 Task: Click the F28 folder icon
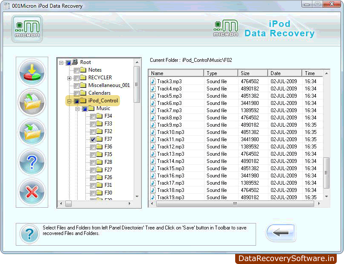pos(99,162)
